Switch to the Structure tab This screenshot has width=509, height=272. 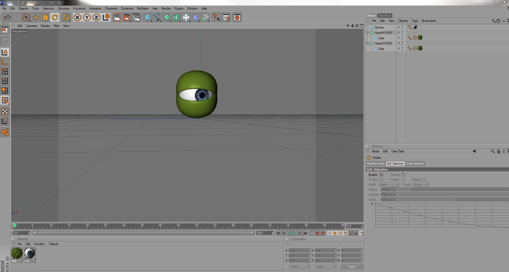385,15
